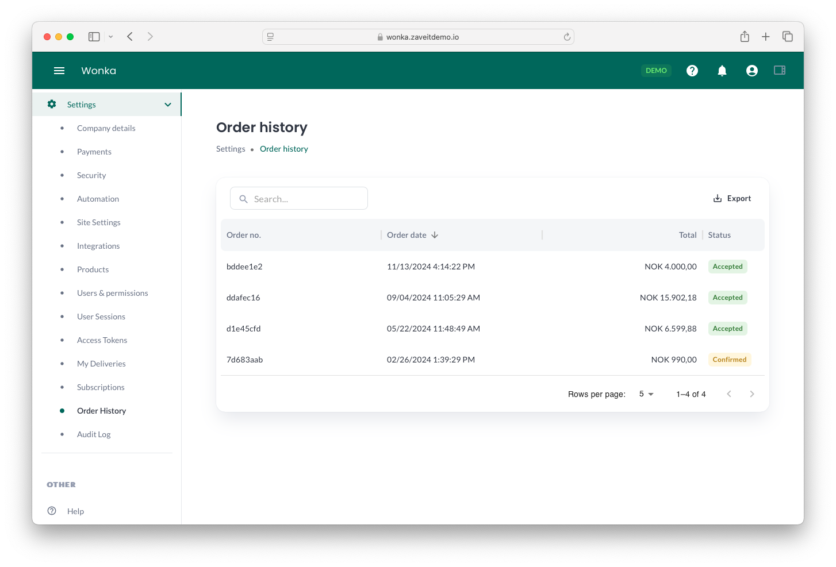This screenshot has height=567, width=836.
Task: Open the hamburger navigation menu
Action: pos(59,71)
